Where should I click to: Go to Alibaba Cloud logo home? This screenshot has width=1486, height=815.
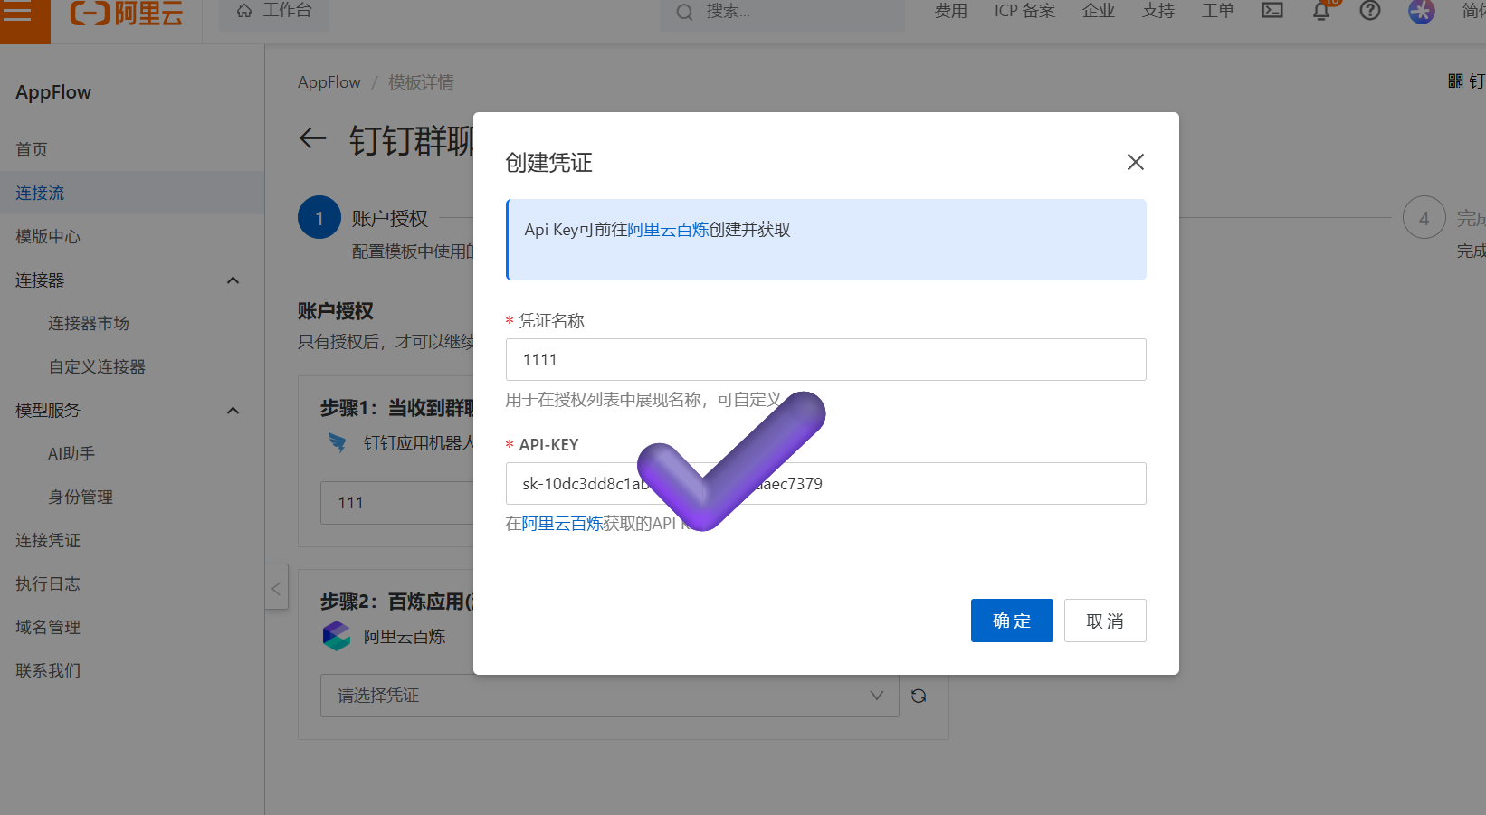point(127,13)
